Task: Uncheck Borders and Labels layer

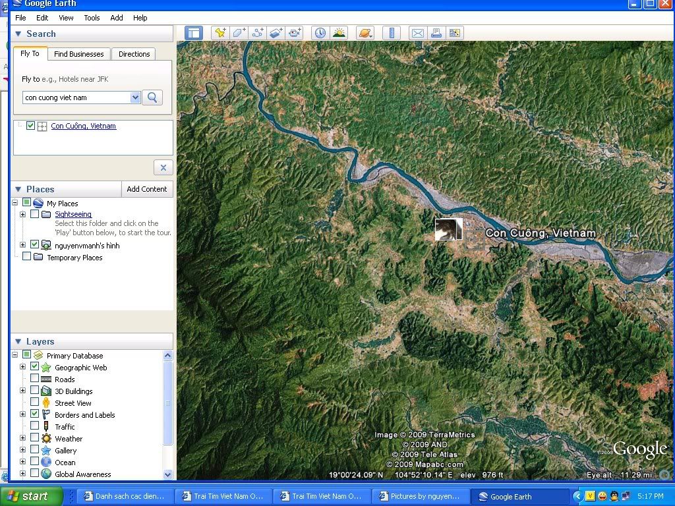Action: click(x=34, y=414)
